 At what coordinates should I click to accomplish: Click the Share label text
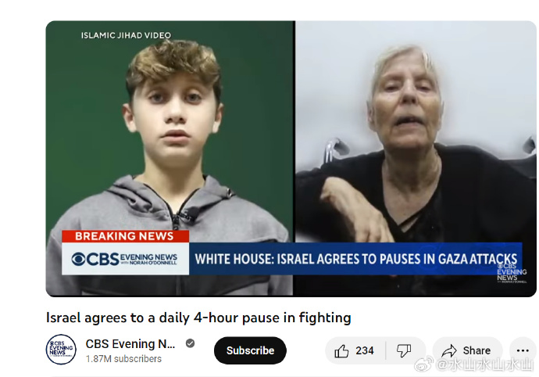(x=477, y=350)
